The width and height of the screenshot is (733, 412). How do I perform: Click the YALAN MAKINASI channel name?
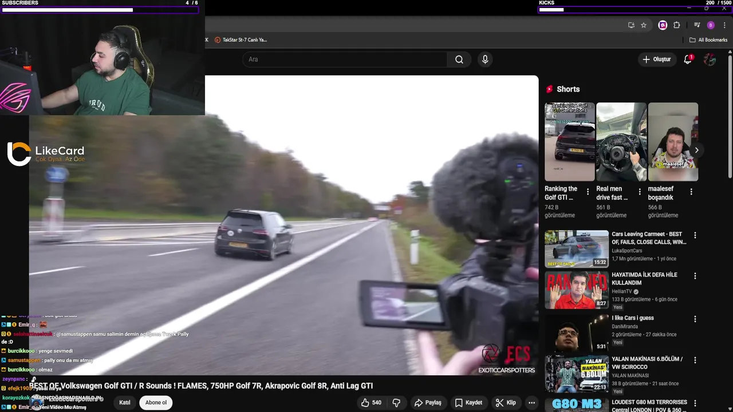pyautogui.click(x=630, y=376)
